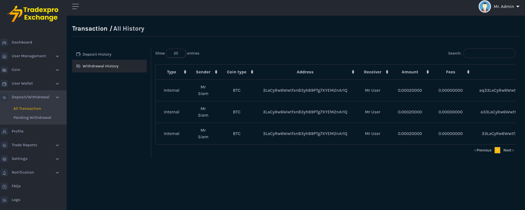
Task: Click the Previous pagination link
Action: 483,150
